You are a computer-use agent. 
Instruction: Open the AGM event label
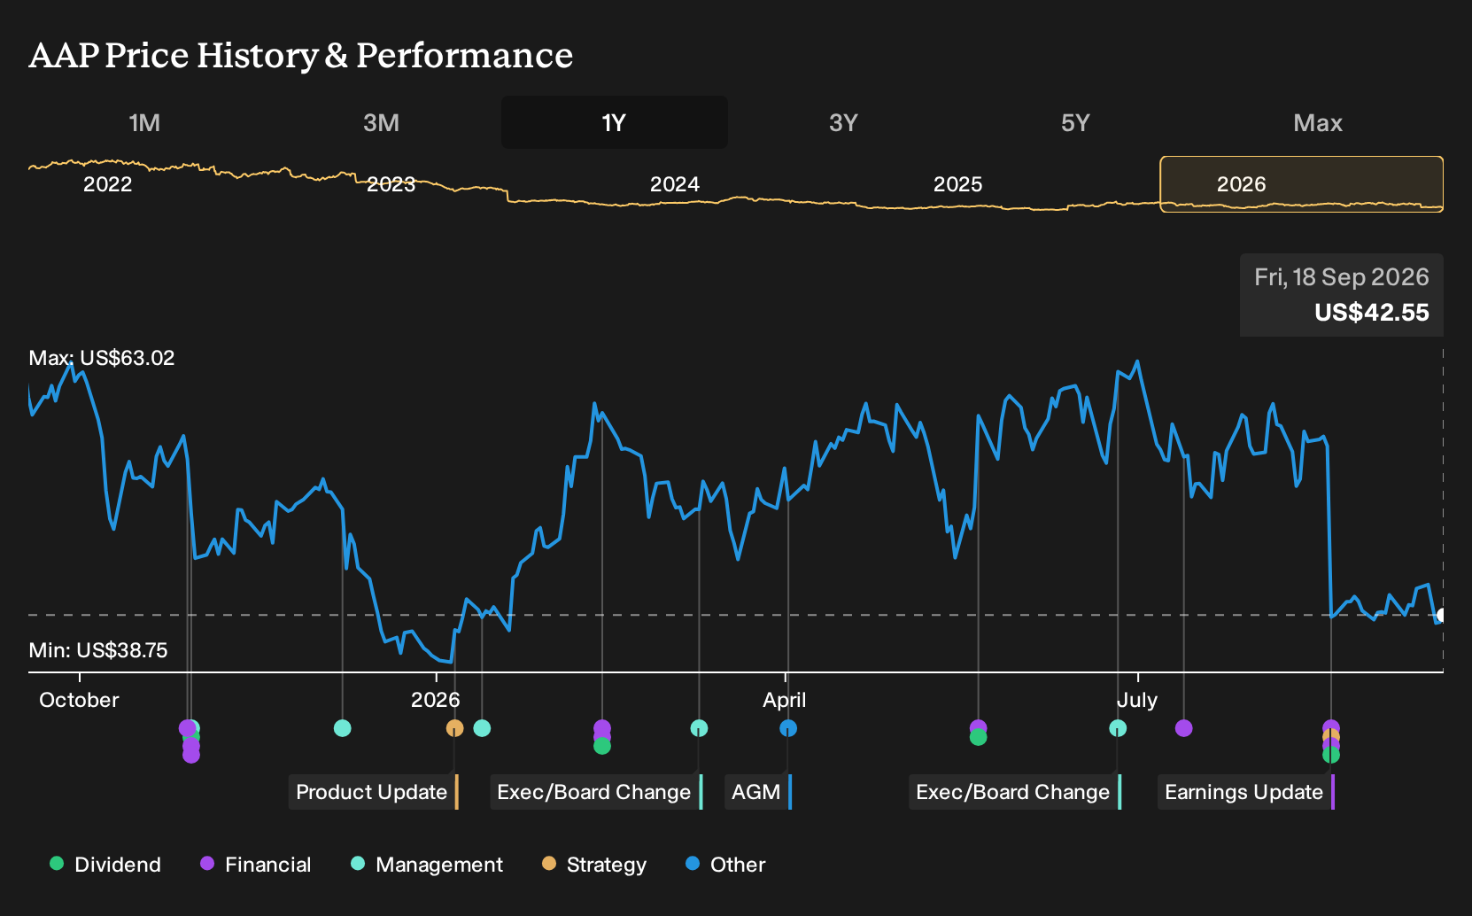point(758,792)
